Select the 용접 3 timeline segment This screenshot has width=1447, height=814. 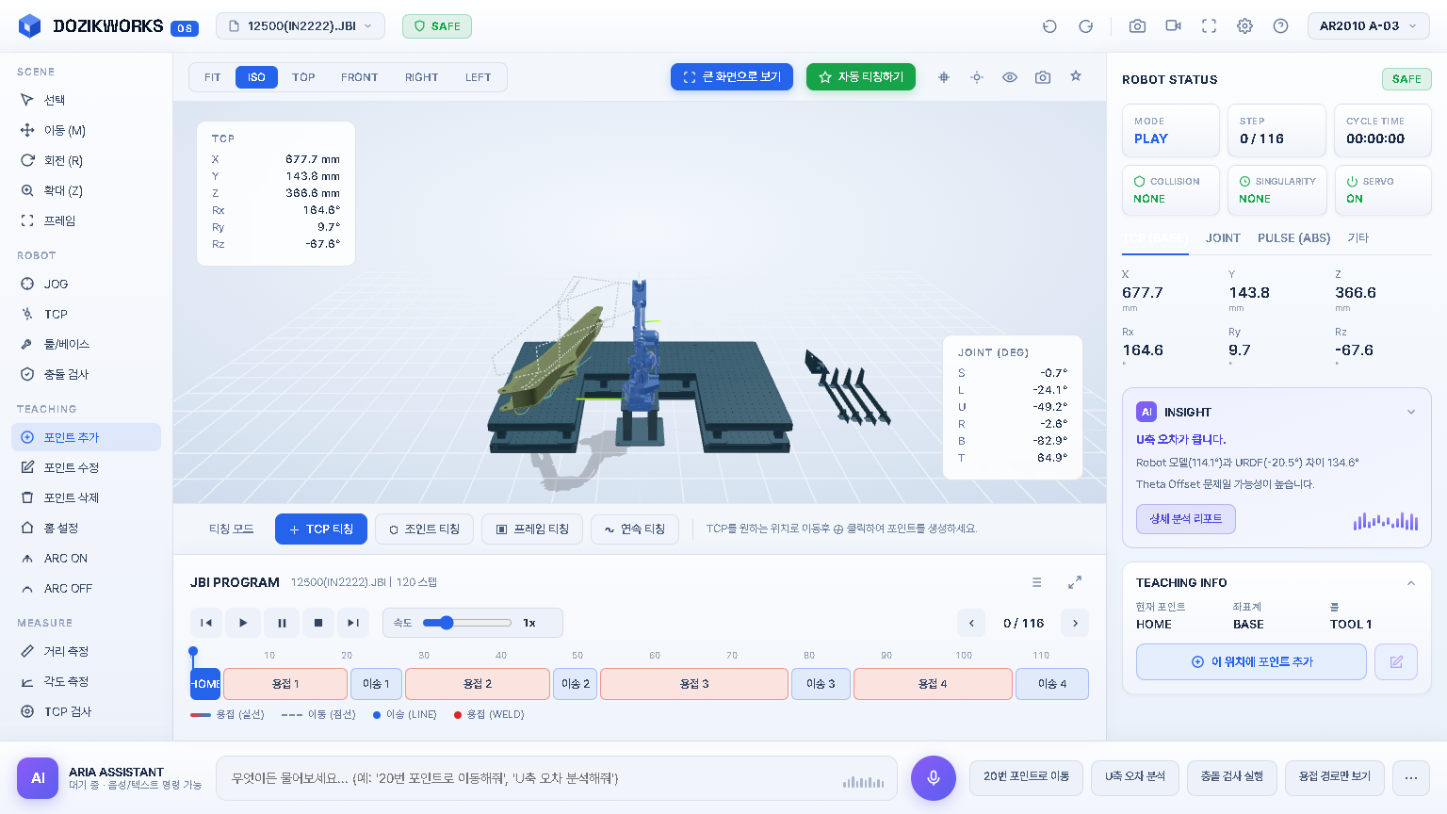(x=694, y=684)
